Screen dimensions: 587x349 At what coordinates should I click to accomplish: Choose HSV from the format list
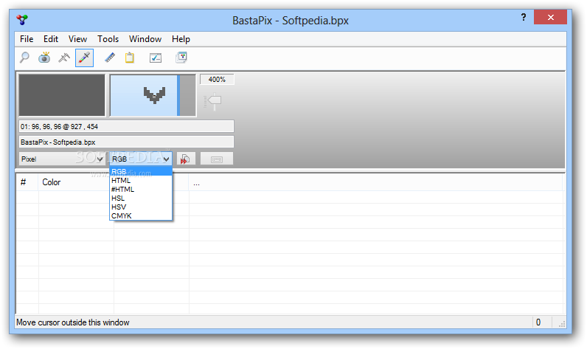point(141,207)
